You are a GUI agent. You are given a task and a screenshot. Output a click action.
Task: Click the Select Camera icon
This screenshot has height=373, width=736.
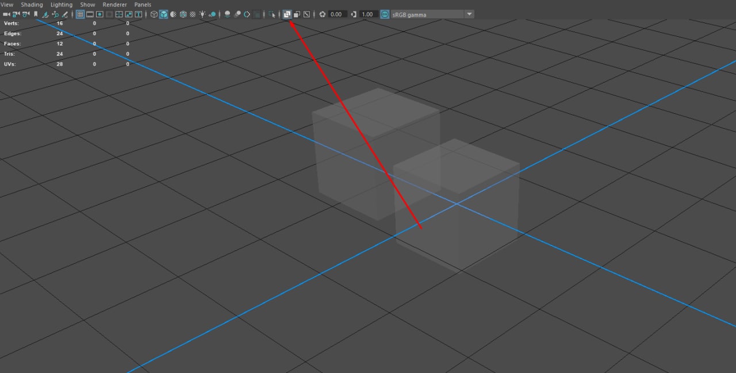pos(6,14)
